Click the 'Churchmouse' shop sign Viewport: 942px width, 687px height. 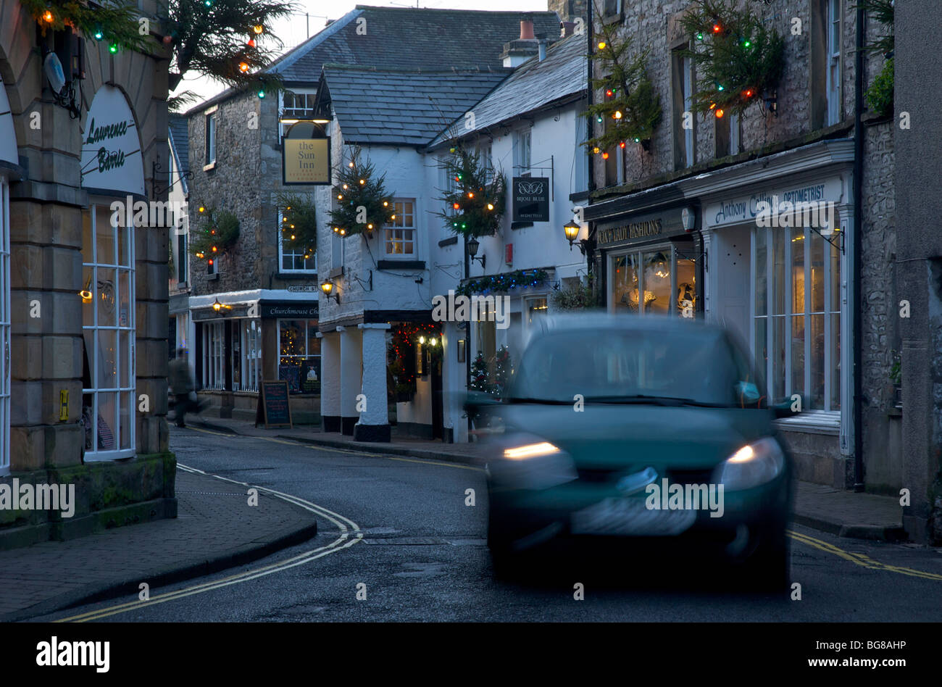[289, 311]
